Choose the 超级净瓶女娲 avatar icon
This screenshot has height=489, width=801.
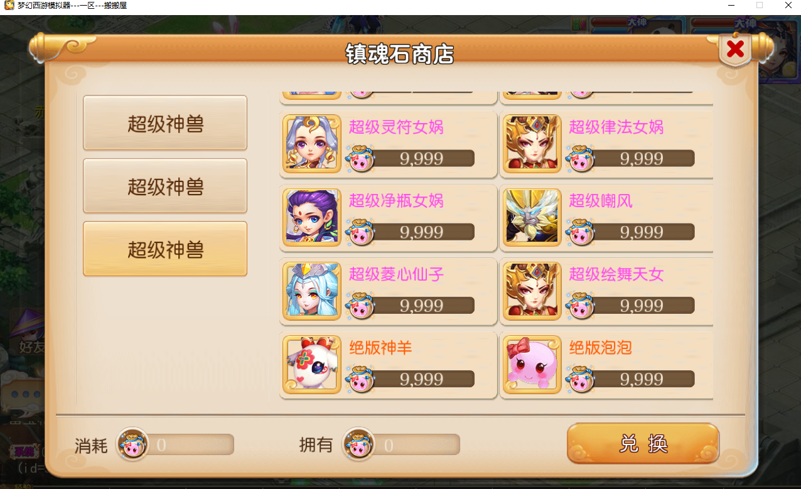tap(312, 217)
